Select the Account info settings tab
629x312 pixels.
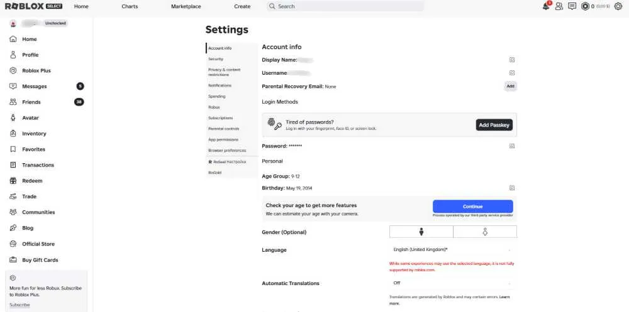pos(231,48)
